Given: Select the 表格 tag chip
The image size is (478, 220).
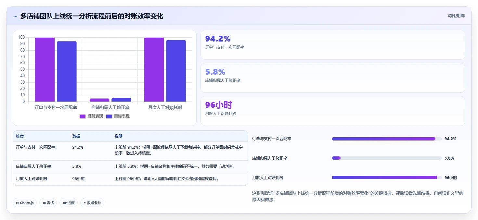Looking at the screenshot, I should click(48, 203).
